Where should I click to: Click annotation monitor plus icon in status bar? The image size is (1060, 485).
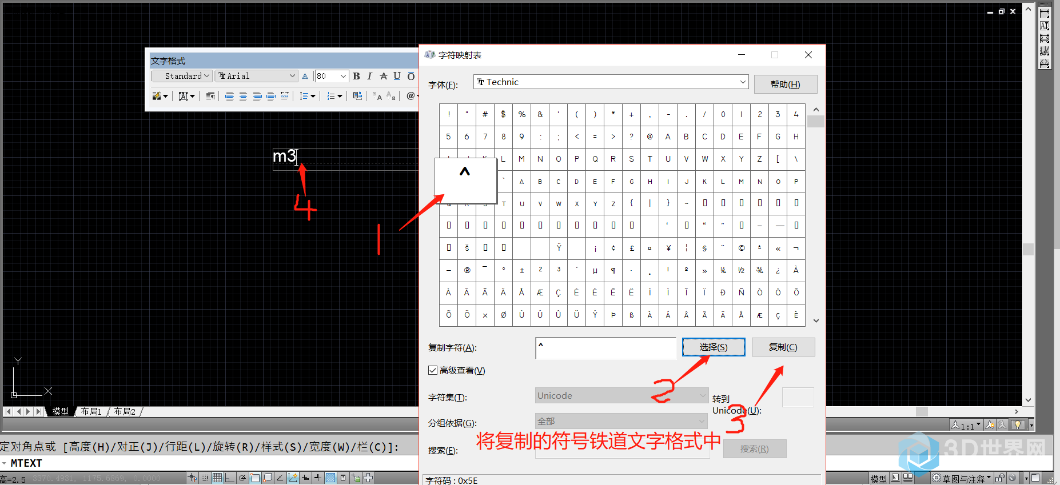[x=368, y=478]
